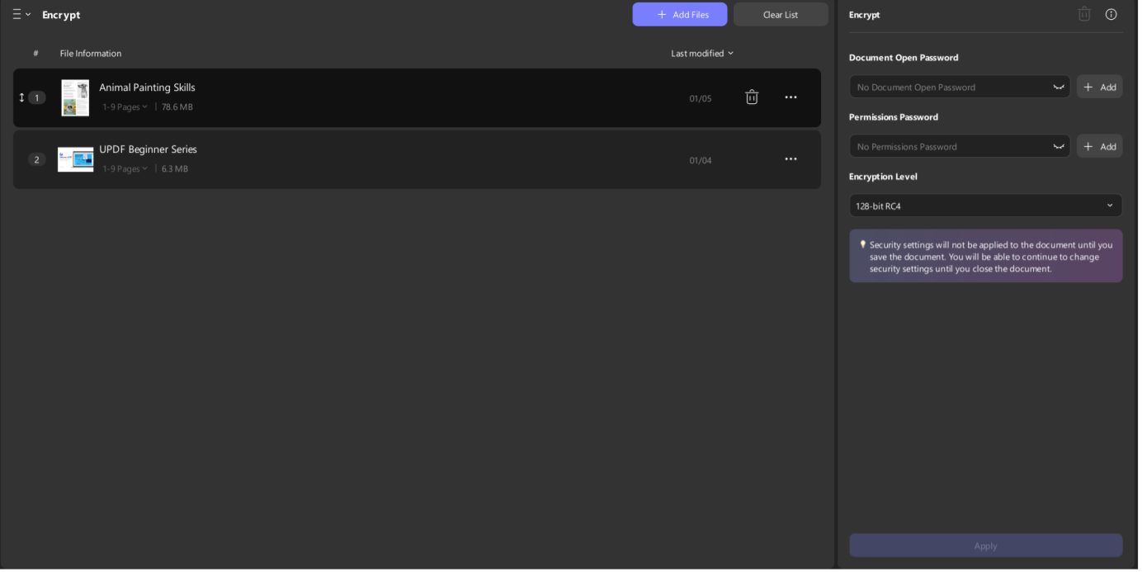This screenshot has height=572, width=1142.
Task: Click the Add Files button
Action: pos(679,15)
